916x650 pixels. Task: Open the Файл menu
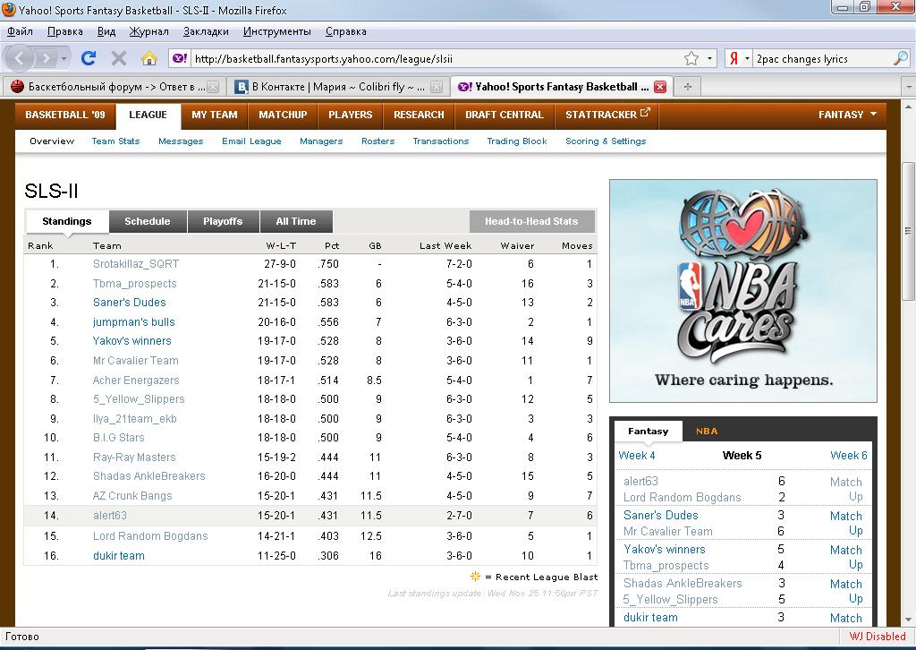click(x=20, y=31)
